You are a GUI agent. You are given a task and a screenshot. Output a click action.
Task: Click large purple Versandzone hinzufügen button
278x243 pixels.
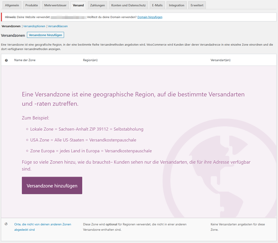[x=52, y=185]
